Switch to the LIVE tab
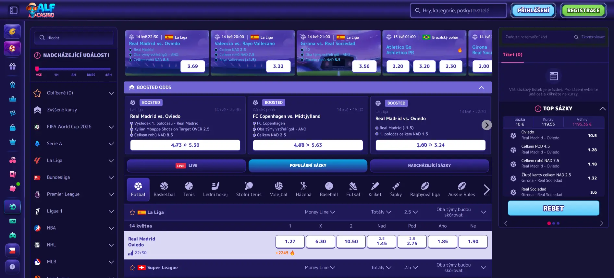This screenshot has height=278, width=614. (x=186, y=166)
